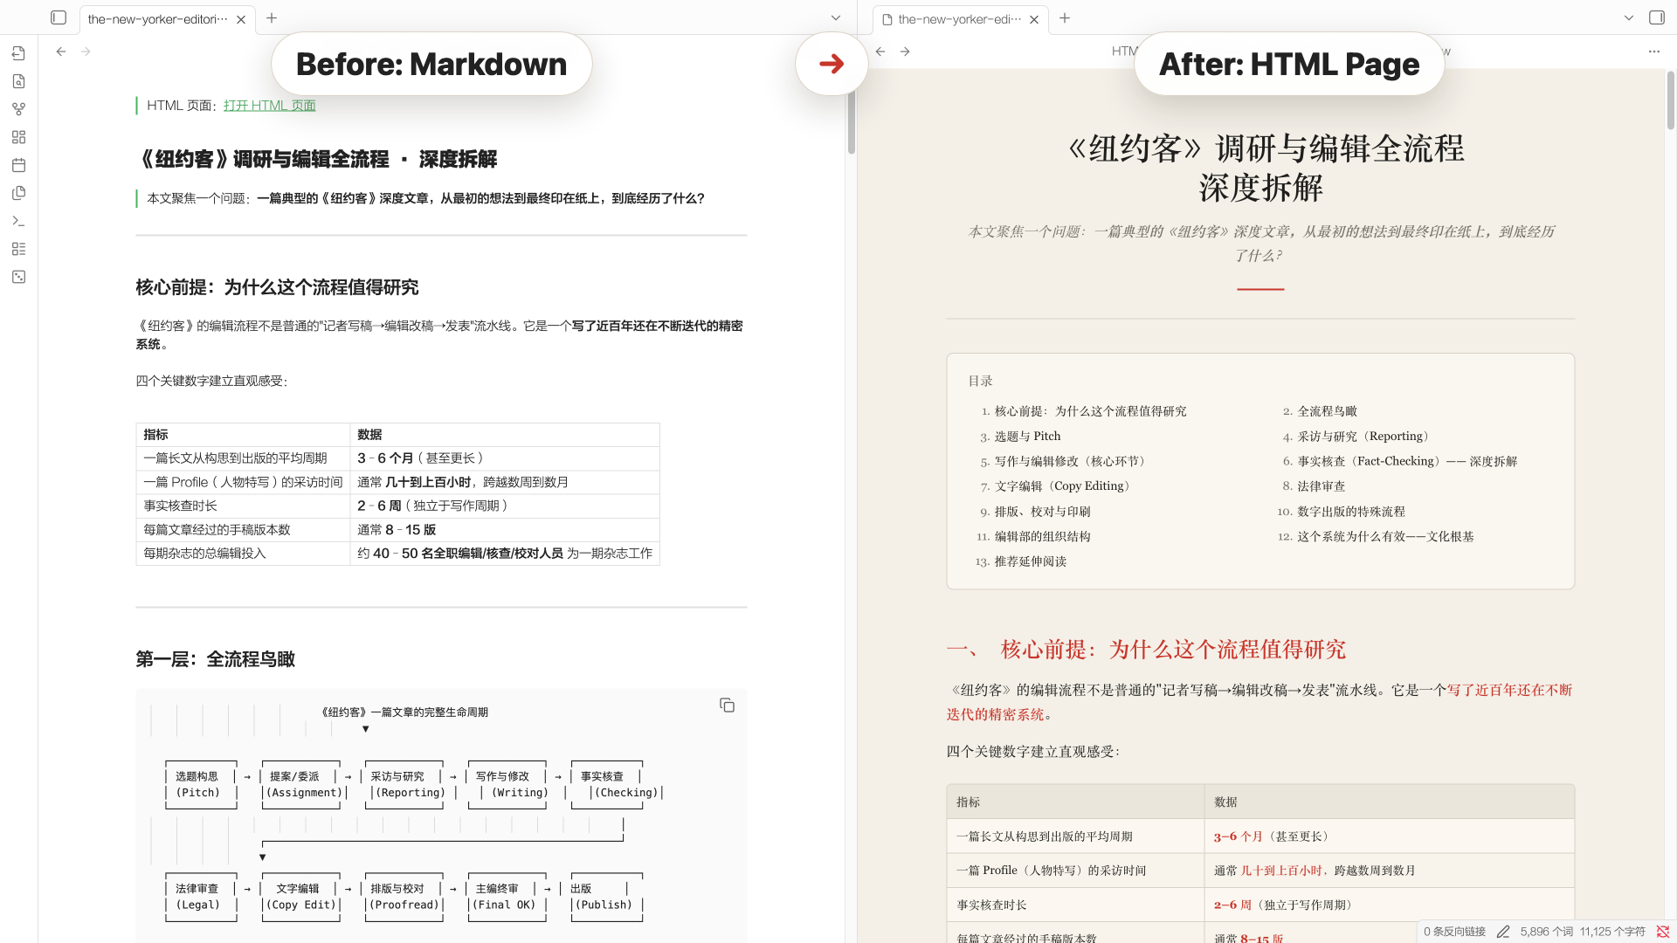The image size is (1677, 943).
Task: Add a new tab in the left pane
Action: [x=272, y=17]
